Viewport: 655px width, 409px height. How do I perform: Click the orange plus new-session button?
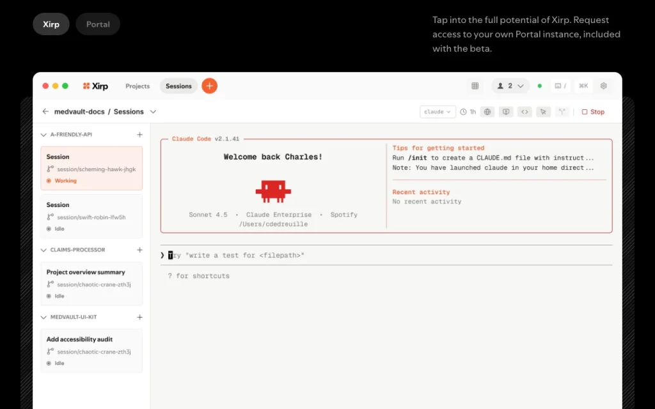[x=209, y=86]
